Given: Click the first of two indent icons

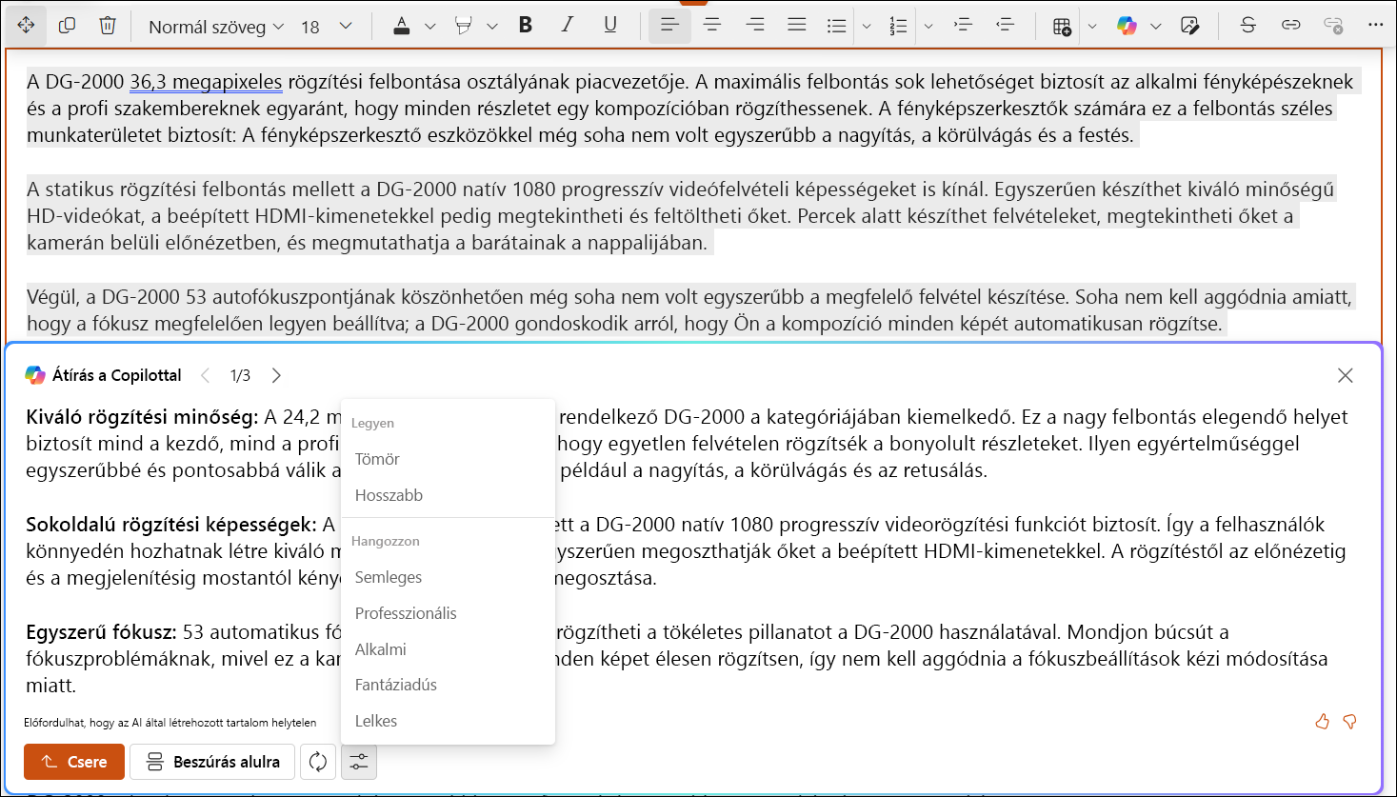Looking at the screenshot, I should click(963, 26).
